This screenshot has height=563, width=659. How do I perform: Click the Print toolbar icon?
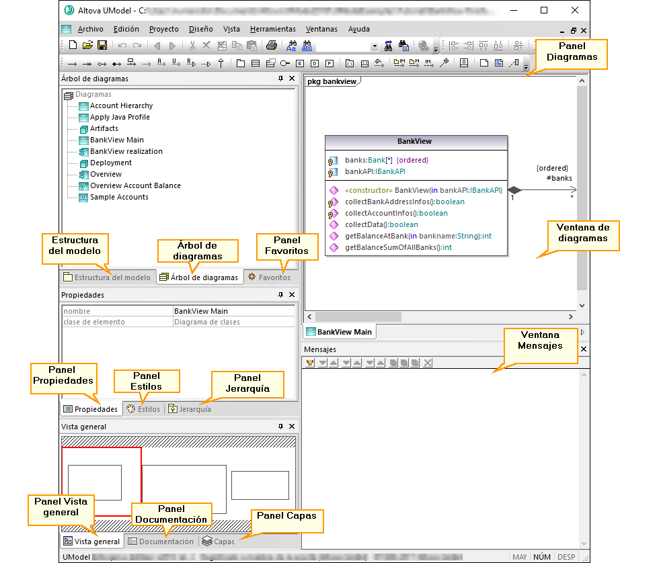click(271, 46)
